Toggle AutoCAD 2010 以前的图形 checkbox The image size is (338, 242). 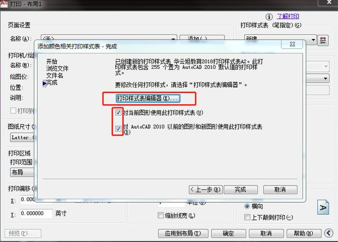[x=118, y=129]
